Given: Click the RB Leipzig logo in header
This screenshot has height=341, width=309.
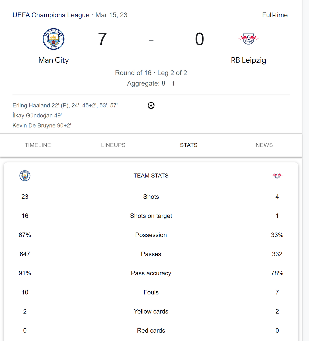Looking at the screenshot, I should [x=248, y=39].
